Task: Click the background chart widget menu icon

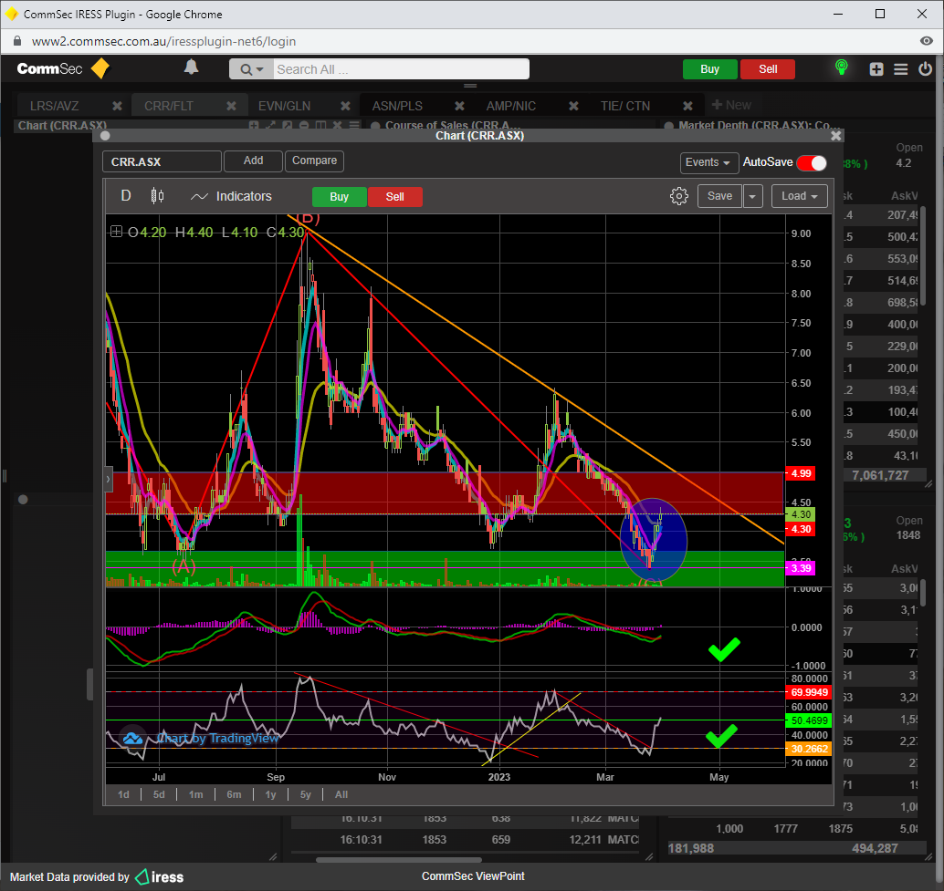Action: tap(354, 125)
